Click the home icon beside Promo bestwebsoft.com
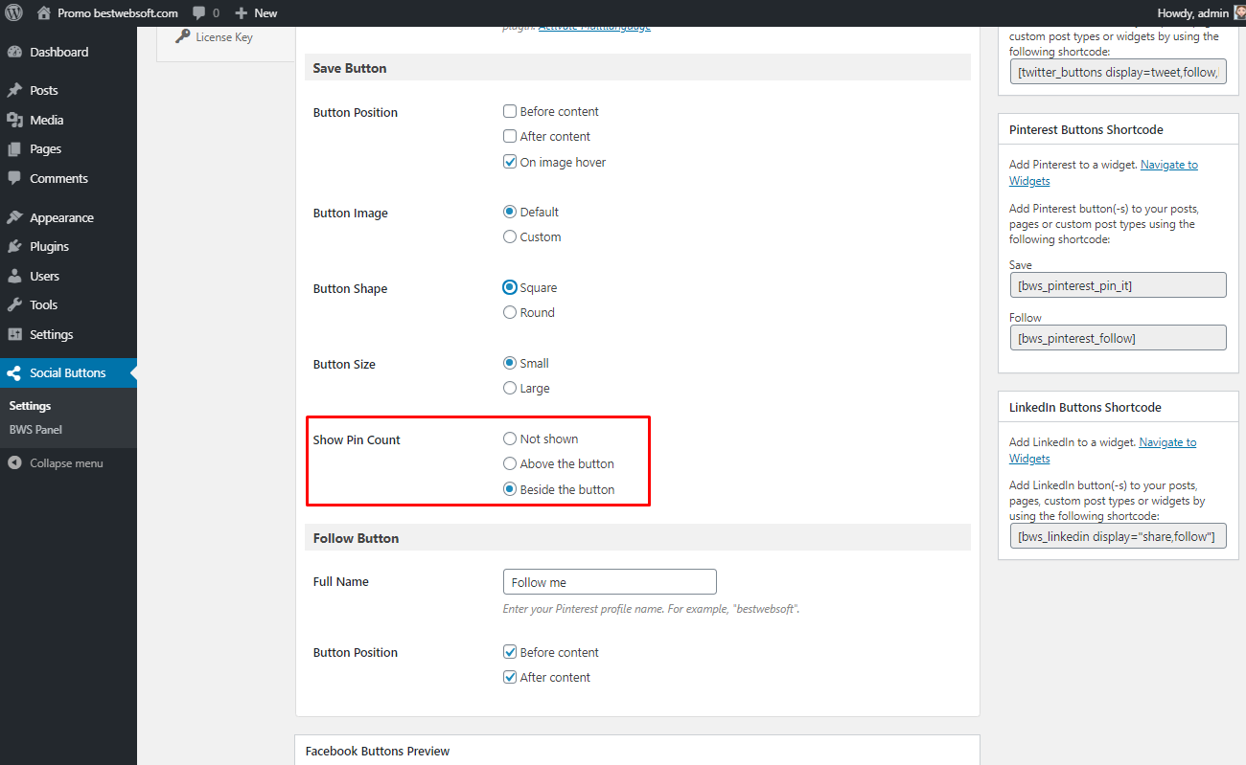This screenshot has width=1246, height=765. (x=44, y=13)
